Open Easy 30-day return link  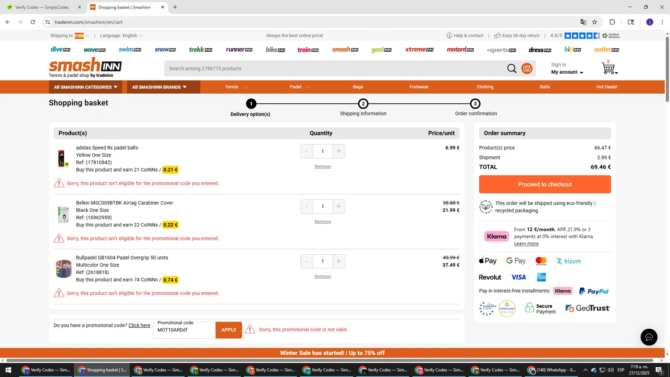tap(517, 36)
